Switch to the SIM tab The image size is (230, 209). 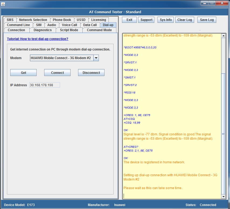coord(39,25)
